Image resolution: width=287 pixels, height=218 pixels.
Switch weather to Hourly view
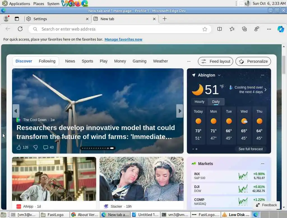(200, 102)
